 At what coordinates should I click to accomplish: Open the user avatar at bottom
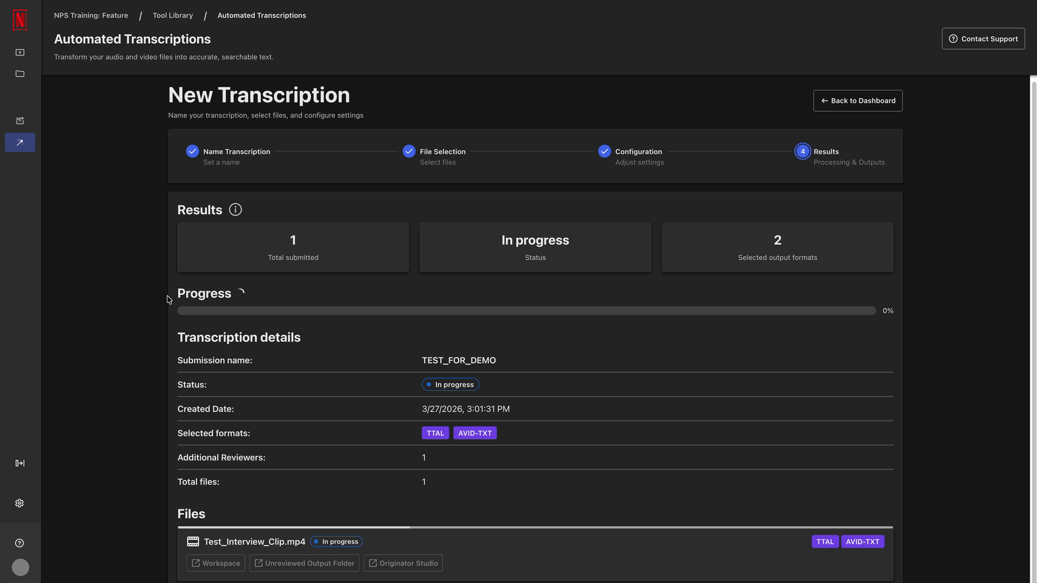click(21, 567)
